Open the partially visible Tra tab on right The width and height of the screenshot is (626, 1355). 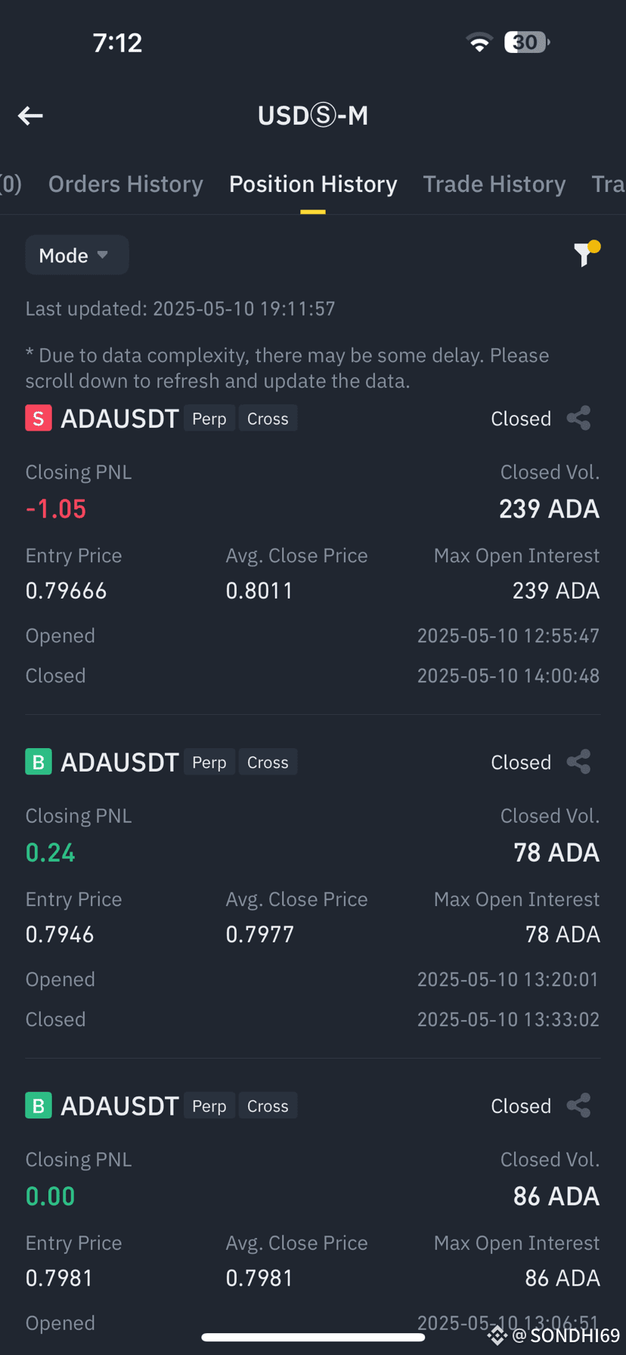click(x=608, y=184)
